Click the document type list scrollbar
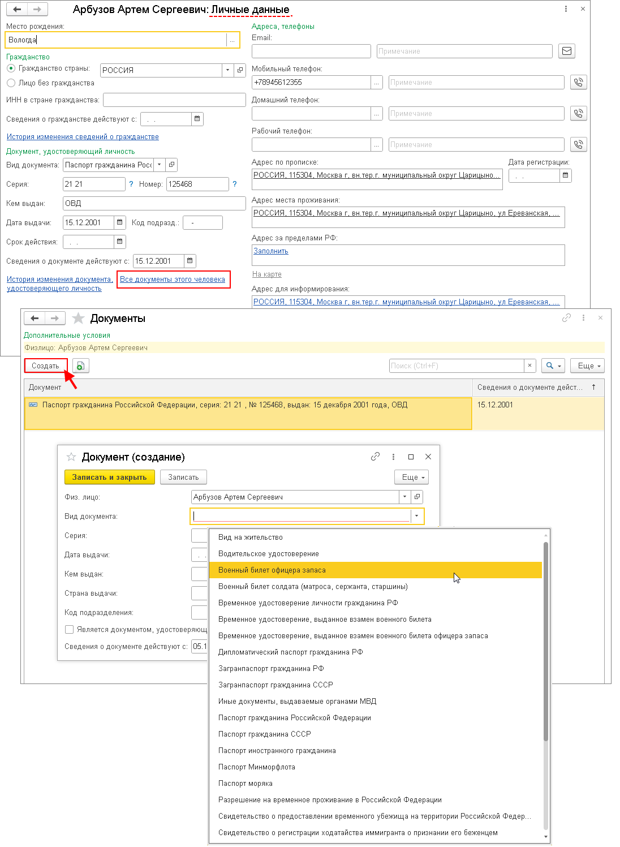Screen dimensions: 620x847 point(546,639)
